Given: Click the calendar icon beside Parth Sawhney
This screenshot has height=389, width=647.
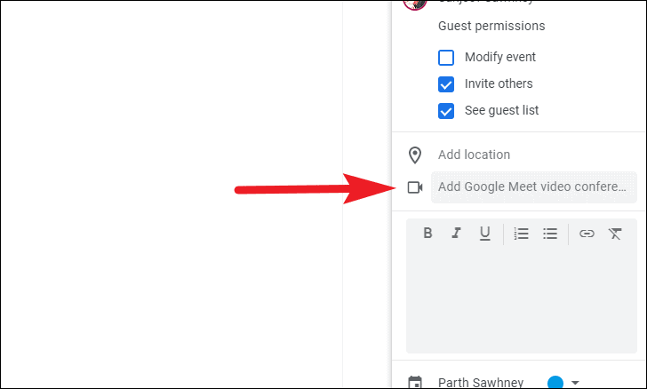Looking at the screenshot, I should click(x=415, y=383).
